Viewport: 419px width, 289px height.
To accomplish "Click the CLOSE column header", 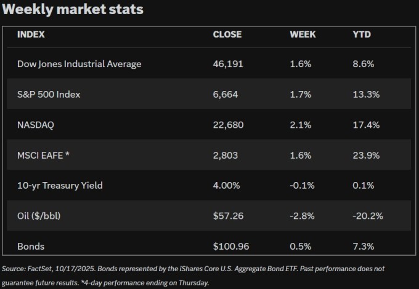I will pos(227,34).
